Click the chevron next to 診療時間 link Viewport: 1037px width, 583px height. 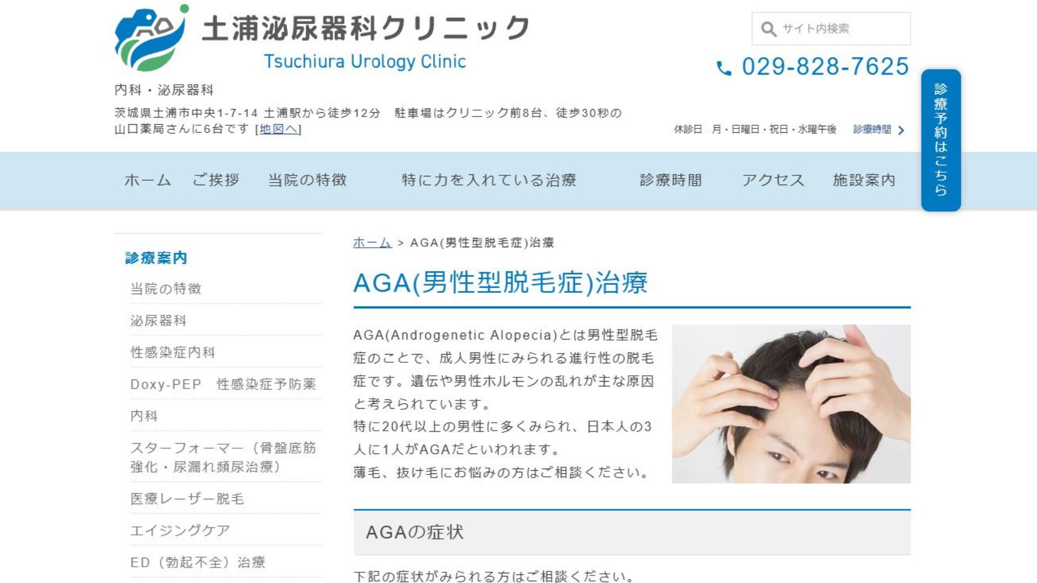(900, 130)
